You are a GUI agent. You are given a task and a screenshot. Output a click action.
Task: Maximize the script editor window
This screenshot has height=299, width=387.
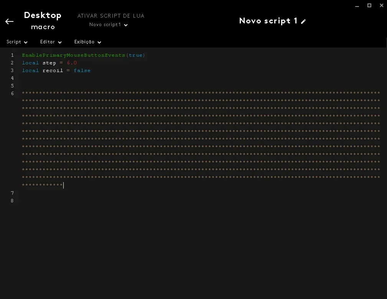(369, 5)
